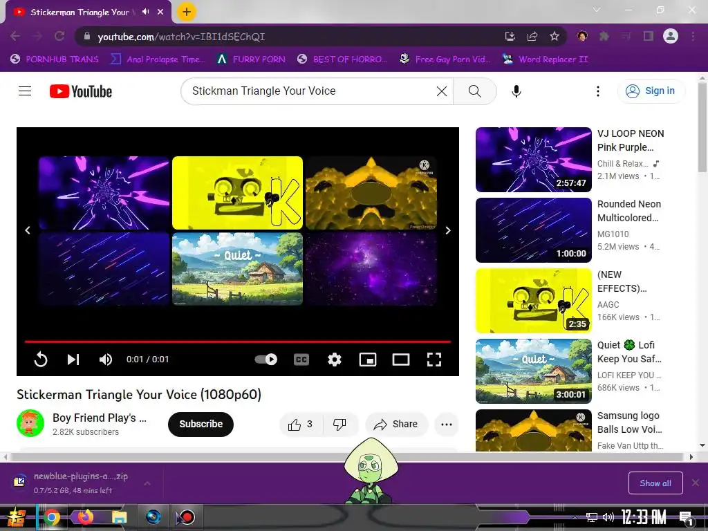708x531 pixels.
Task: Open the yellow K logo endscreen video
Action: tap(238, 193)
